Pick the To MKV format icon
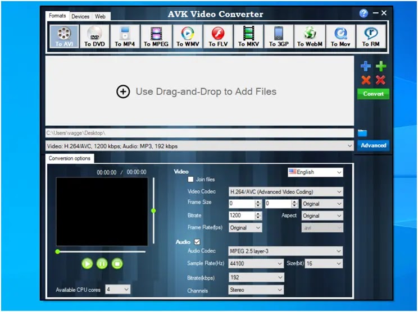This screenshot has width=418, height=312. point(248,36)
